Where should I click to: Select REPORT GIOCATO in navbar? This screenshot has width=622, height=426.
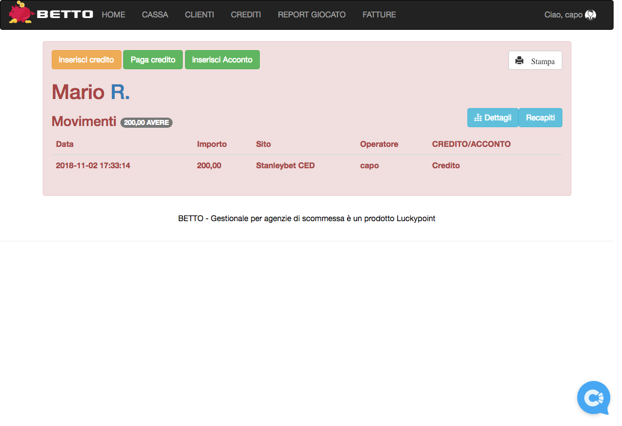pyautogui.click(x=312, y=15)
